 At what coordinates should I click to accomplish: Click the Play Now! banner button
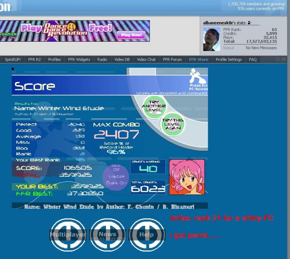point(131,35)
